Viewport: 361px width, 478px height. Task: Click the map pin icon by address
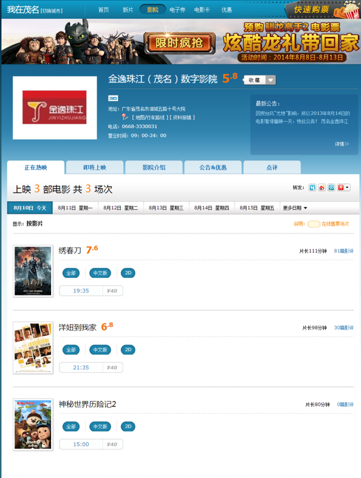tap(124, 117)
